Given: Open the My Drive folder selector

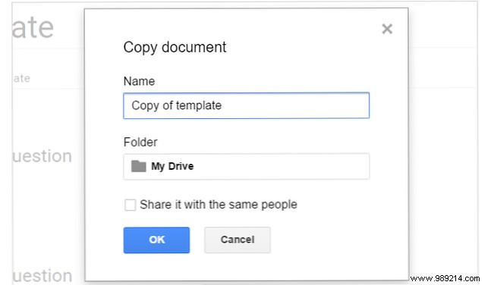Looking at the screenshot, I should 246,167.
